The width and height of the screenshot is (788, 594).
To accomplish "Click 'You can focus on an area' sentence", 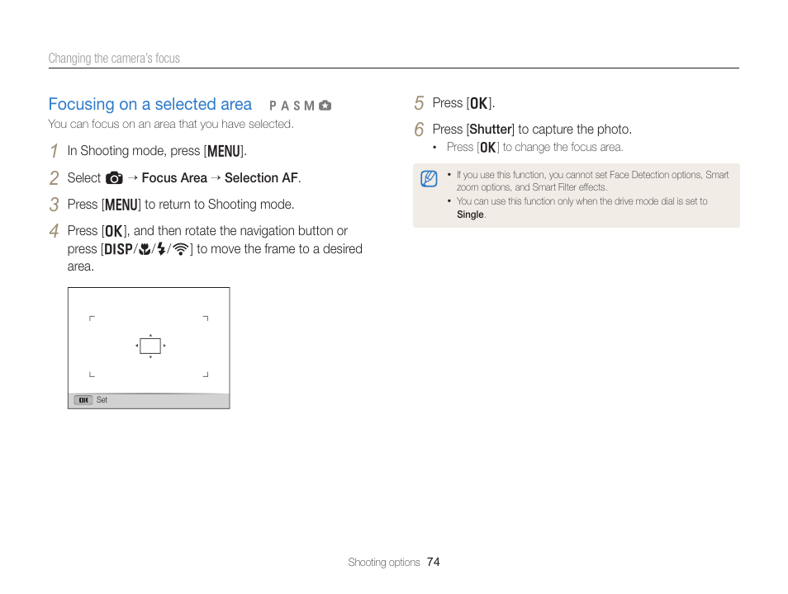I will point(171,124).
